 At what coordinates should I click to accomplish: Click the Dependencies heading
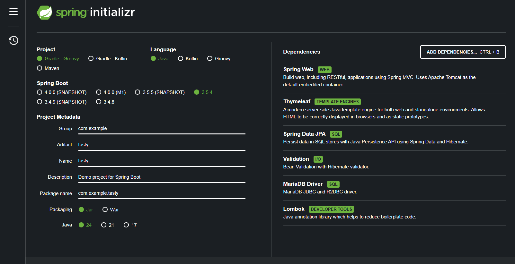click(x=301, y=52)
